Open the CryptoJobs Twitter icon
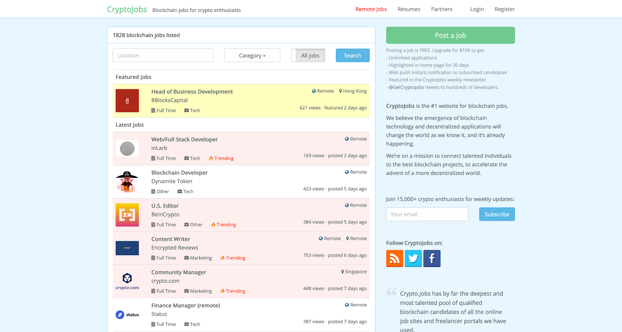 (413, 258)
